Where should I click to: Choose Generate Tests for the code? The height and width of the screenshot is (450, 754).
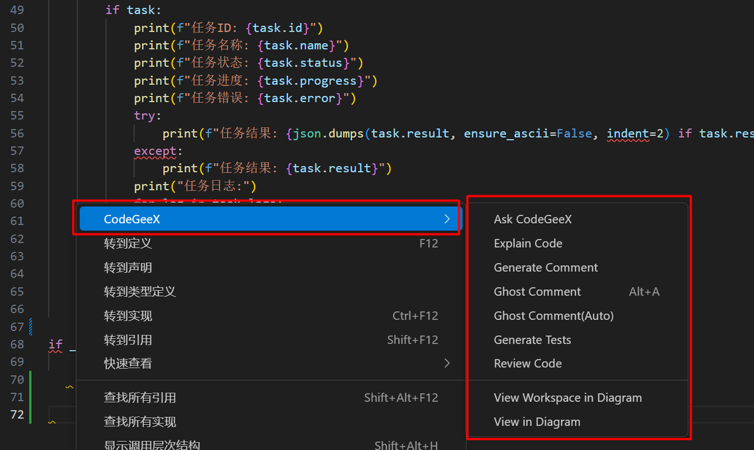(x=532, y=339)
